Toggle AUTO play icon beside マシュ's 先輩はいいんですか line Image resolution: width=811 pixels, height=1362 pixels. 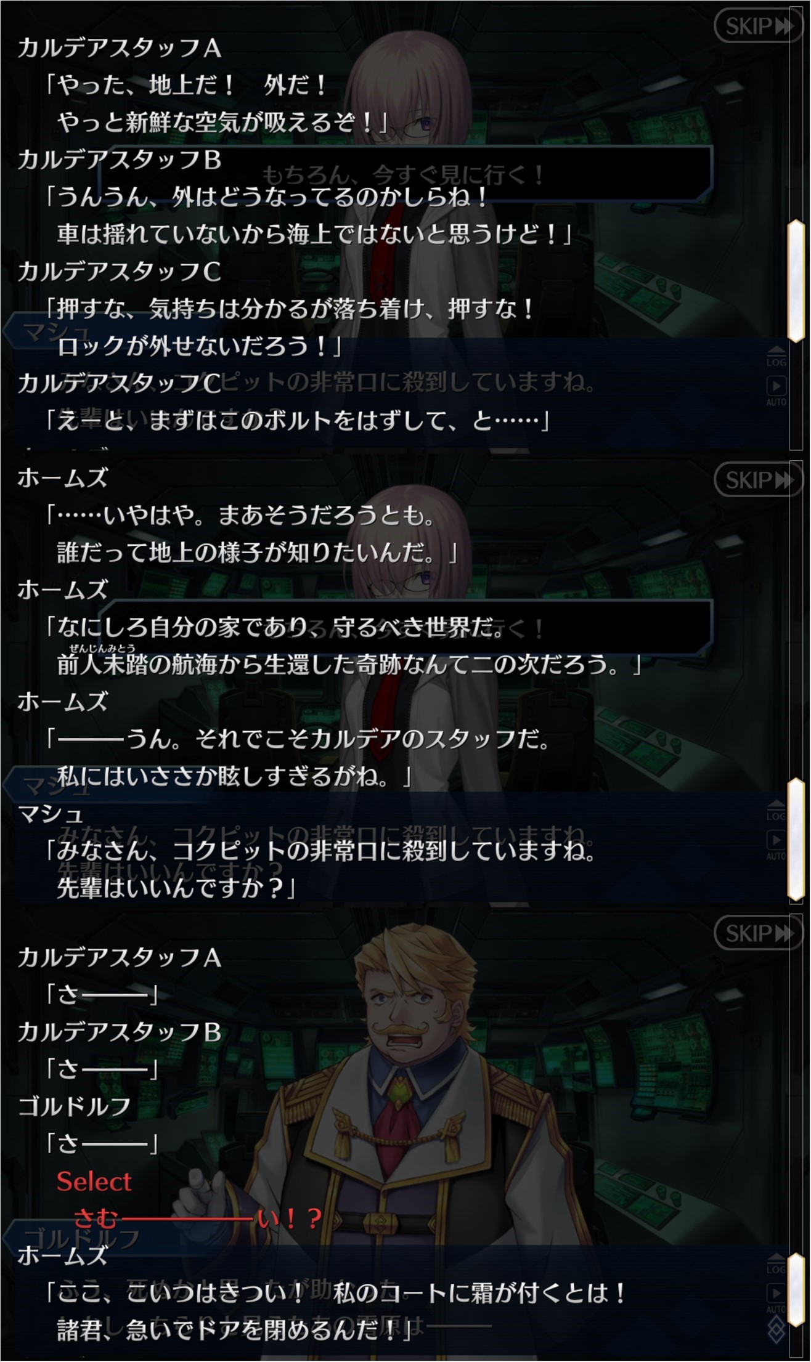pos(776,845)
